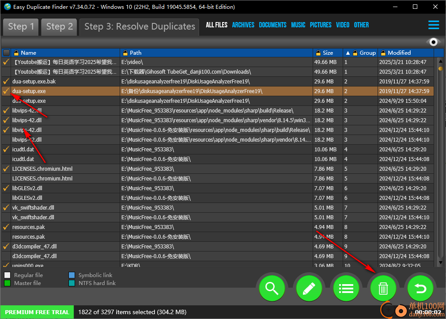The height and width of the screenshot is (319, 446).
Task: Sort list by Modified column header
Action: click(399, 53)
